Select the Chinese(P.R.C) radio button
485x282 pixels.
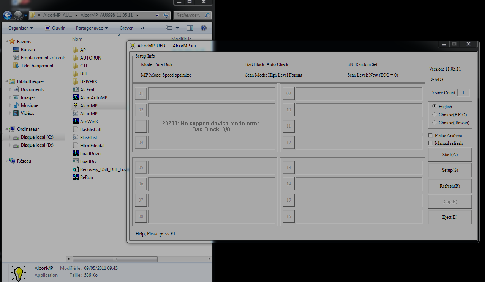434,114
